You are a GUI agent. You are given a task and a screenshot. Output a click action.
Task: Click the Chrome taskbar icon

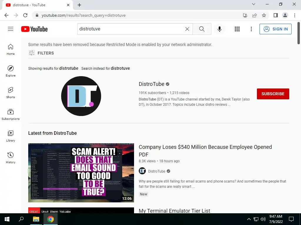click(x=51, y=219)
